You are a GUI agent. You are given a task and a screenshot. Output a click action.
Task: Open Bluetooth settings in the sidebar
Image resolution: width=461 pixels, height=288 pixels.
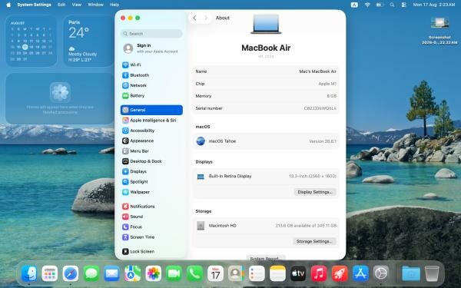151,75
